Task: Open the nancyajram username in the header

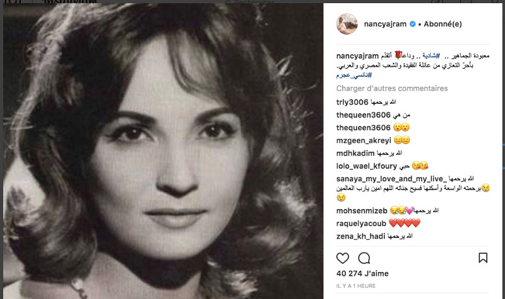Action: point(386,24)
